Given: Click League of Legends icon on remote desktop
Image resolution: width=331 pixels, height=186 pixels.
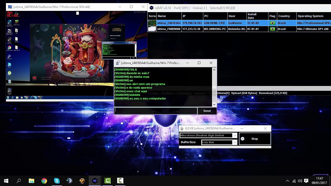Looking at the screenshot, I should [10, 90].
